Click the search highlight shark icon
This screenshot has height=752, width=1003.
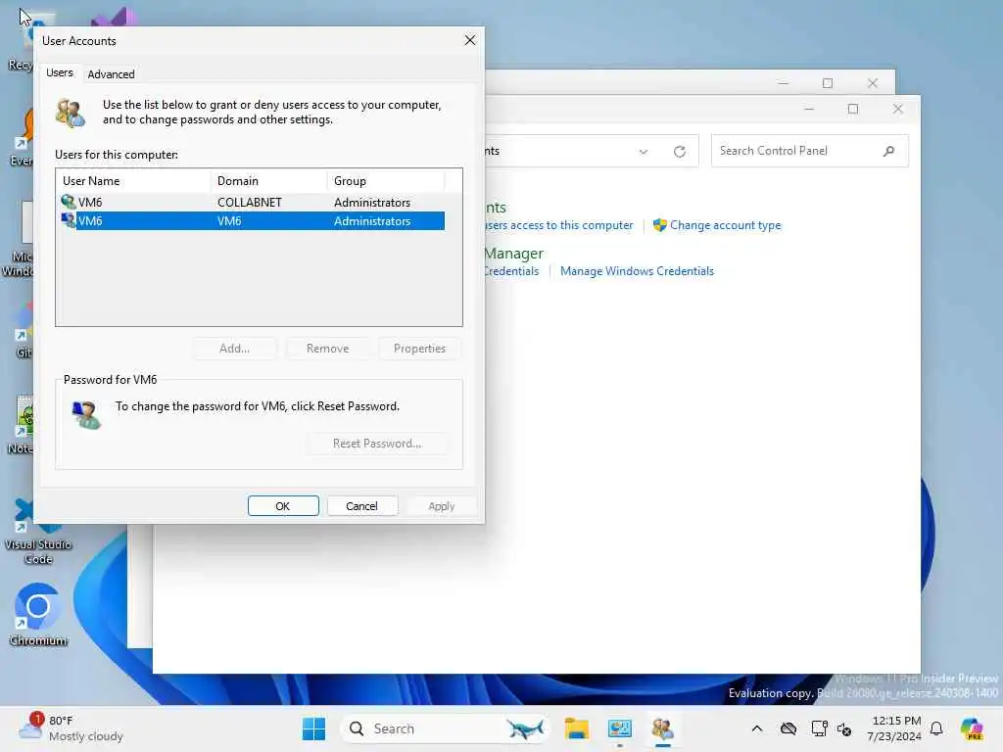coord(525,728)
